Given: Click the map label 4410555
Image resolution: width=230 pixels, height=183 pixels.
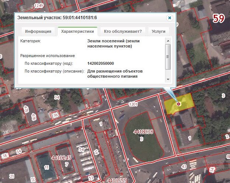Looking at the screenshot, I should [x=117, y=180].
